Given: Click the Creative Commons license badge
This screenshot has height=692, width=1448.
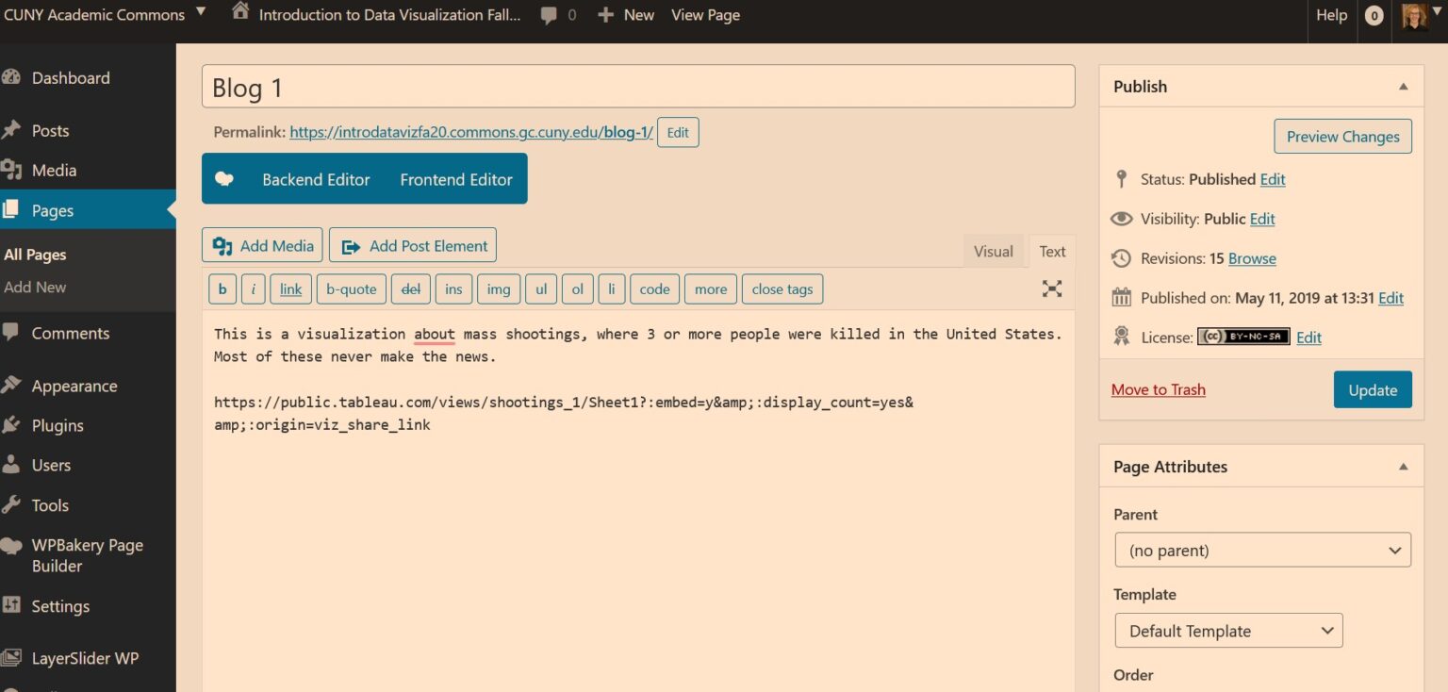Looking at the screenshot, I should 1243,336.
